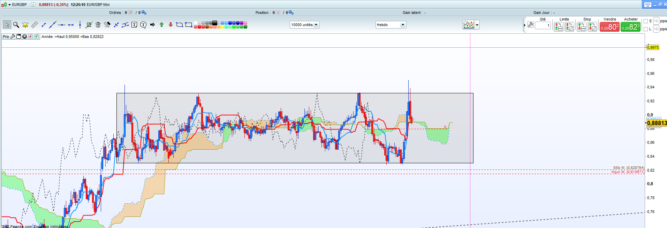Enable the S pips checkbox
Screen dimensions: 667x228
[x=646, y=21]
